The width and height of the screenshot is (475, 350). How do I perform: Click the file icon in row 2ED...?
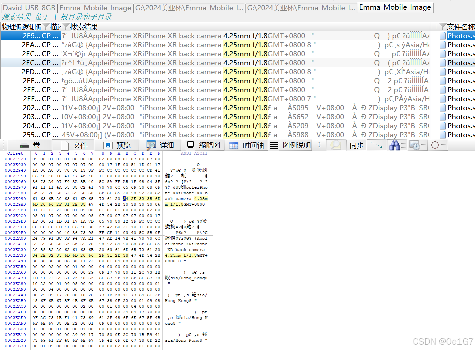point(443,72)
